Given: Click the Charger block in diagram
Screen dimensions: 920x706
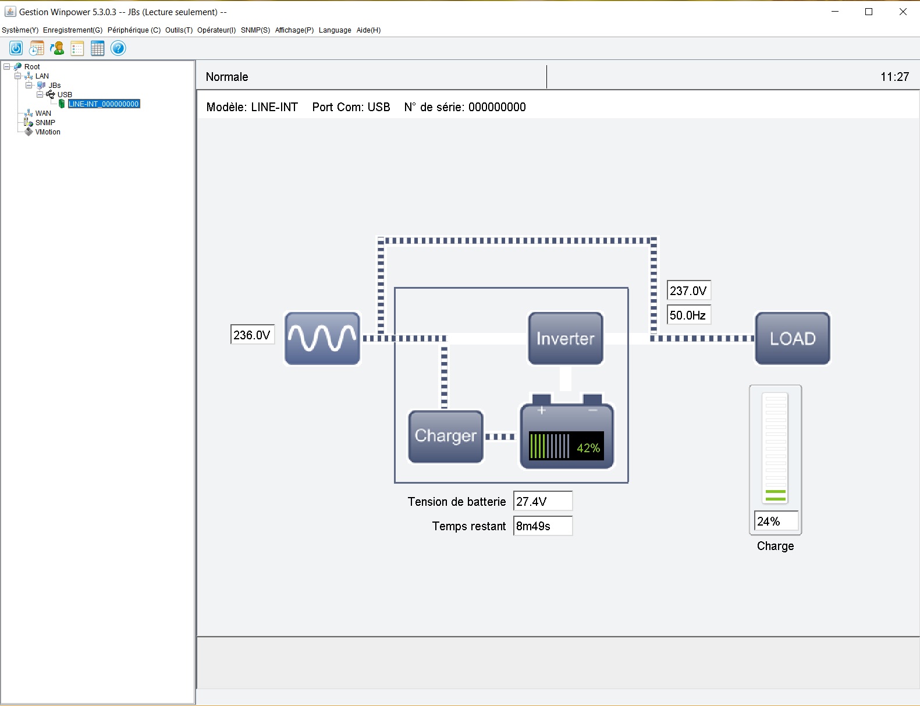Looking at the screenshot, I should 446,437.
